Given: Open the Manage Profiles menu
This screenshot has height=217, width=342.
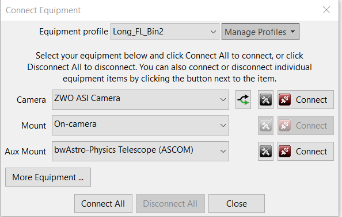Looking at the screenshot, I should pos(260,32).
